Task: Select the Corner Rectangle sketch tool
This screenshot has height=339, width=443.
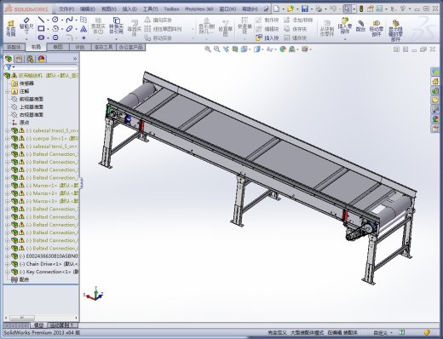Action: pos(42,28)
